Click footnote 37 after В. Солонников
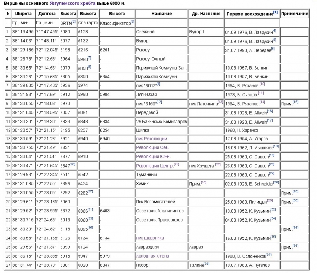Viewport: 317px width, 273px height. click(268, 255)
